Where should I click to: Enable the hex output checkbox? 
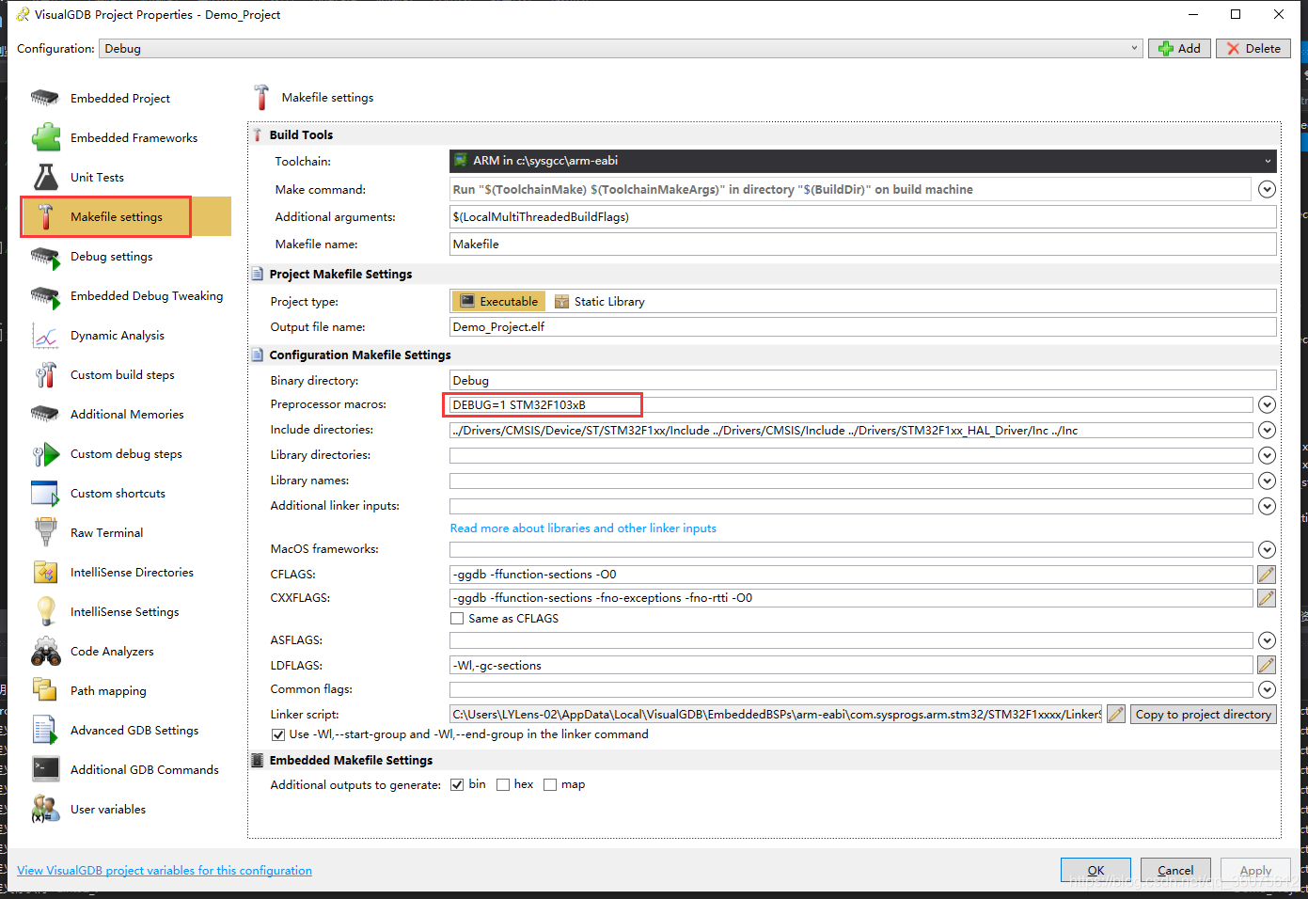pos(503,784)
